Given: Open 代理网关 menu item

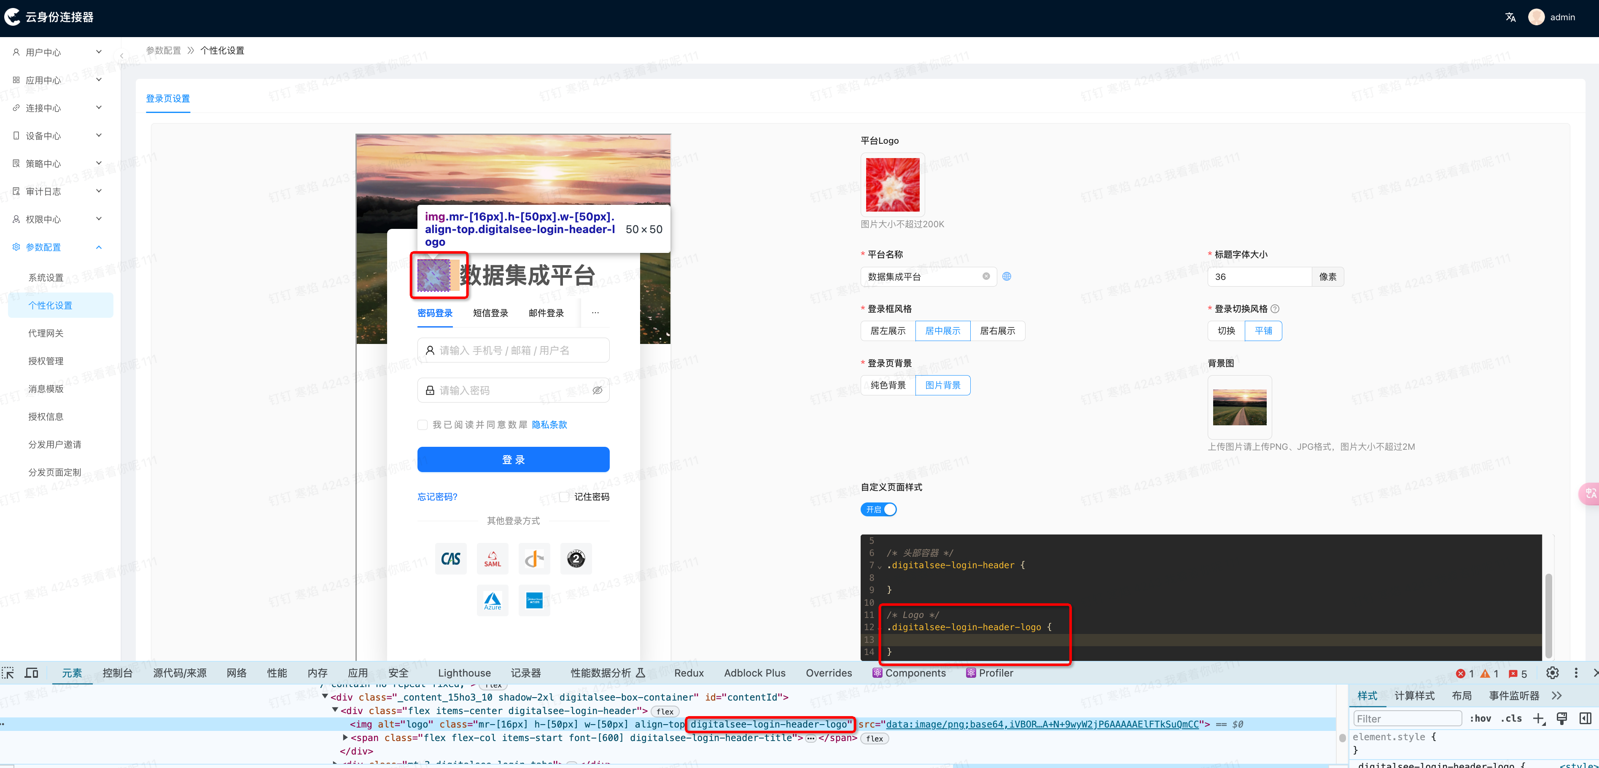Looking at the screenshot, I should (46, 333).
